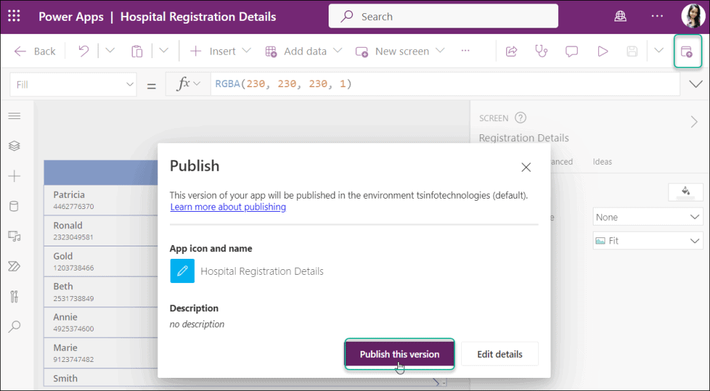Open the Comments icon

click(x=571, y=51)
